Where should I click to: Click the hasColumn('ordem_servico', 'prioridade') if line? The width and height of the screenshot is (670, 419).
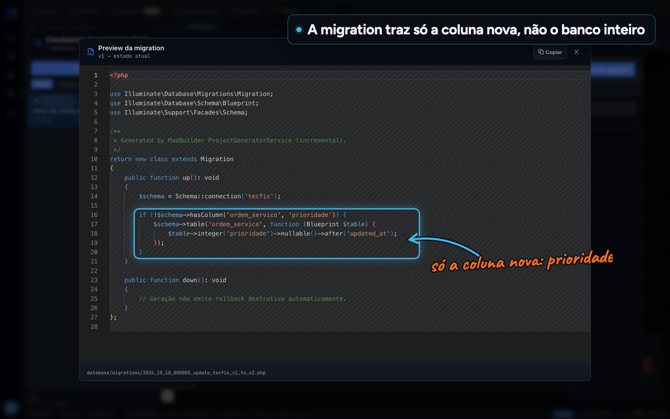pos(243,215)
